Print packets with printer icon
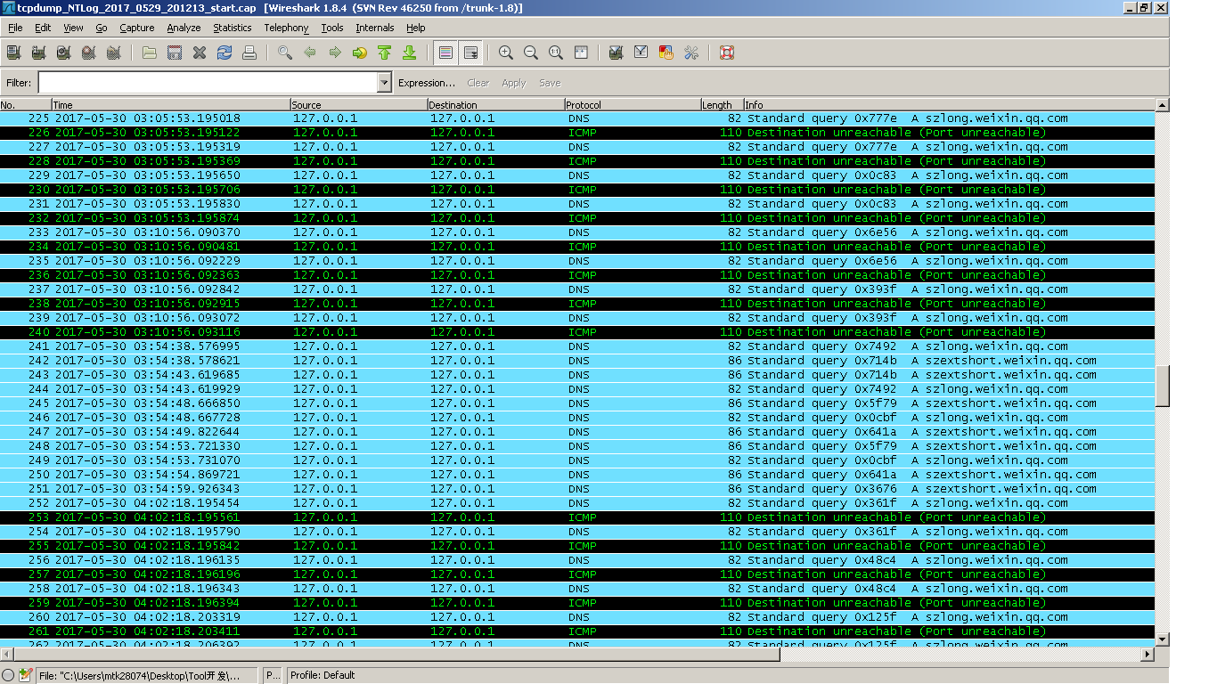 point(249,53)
